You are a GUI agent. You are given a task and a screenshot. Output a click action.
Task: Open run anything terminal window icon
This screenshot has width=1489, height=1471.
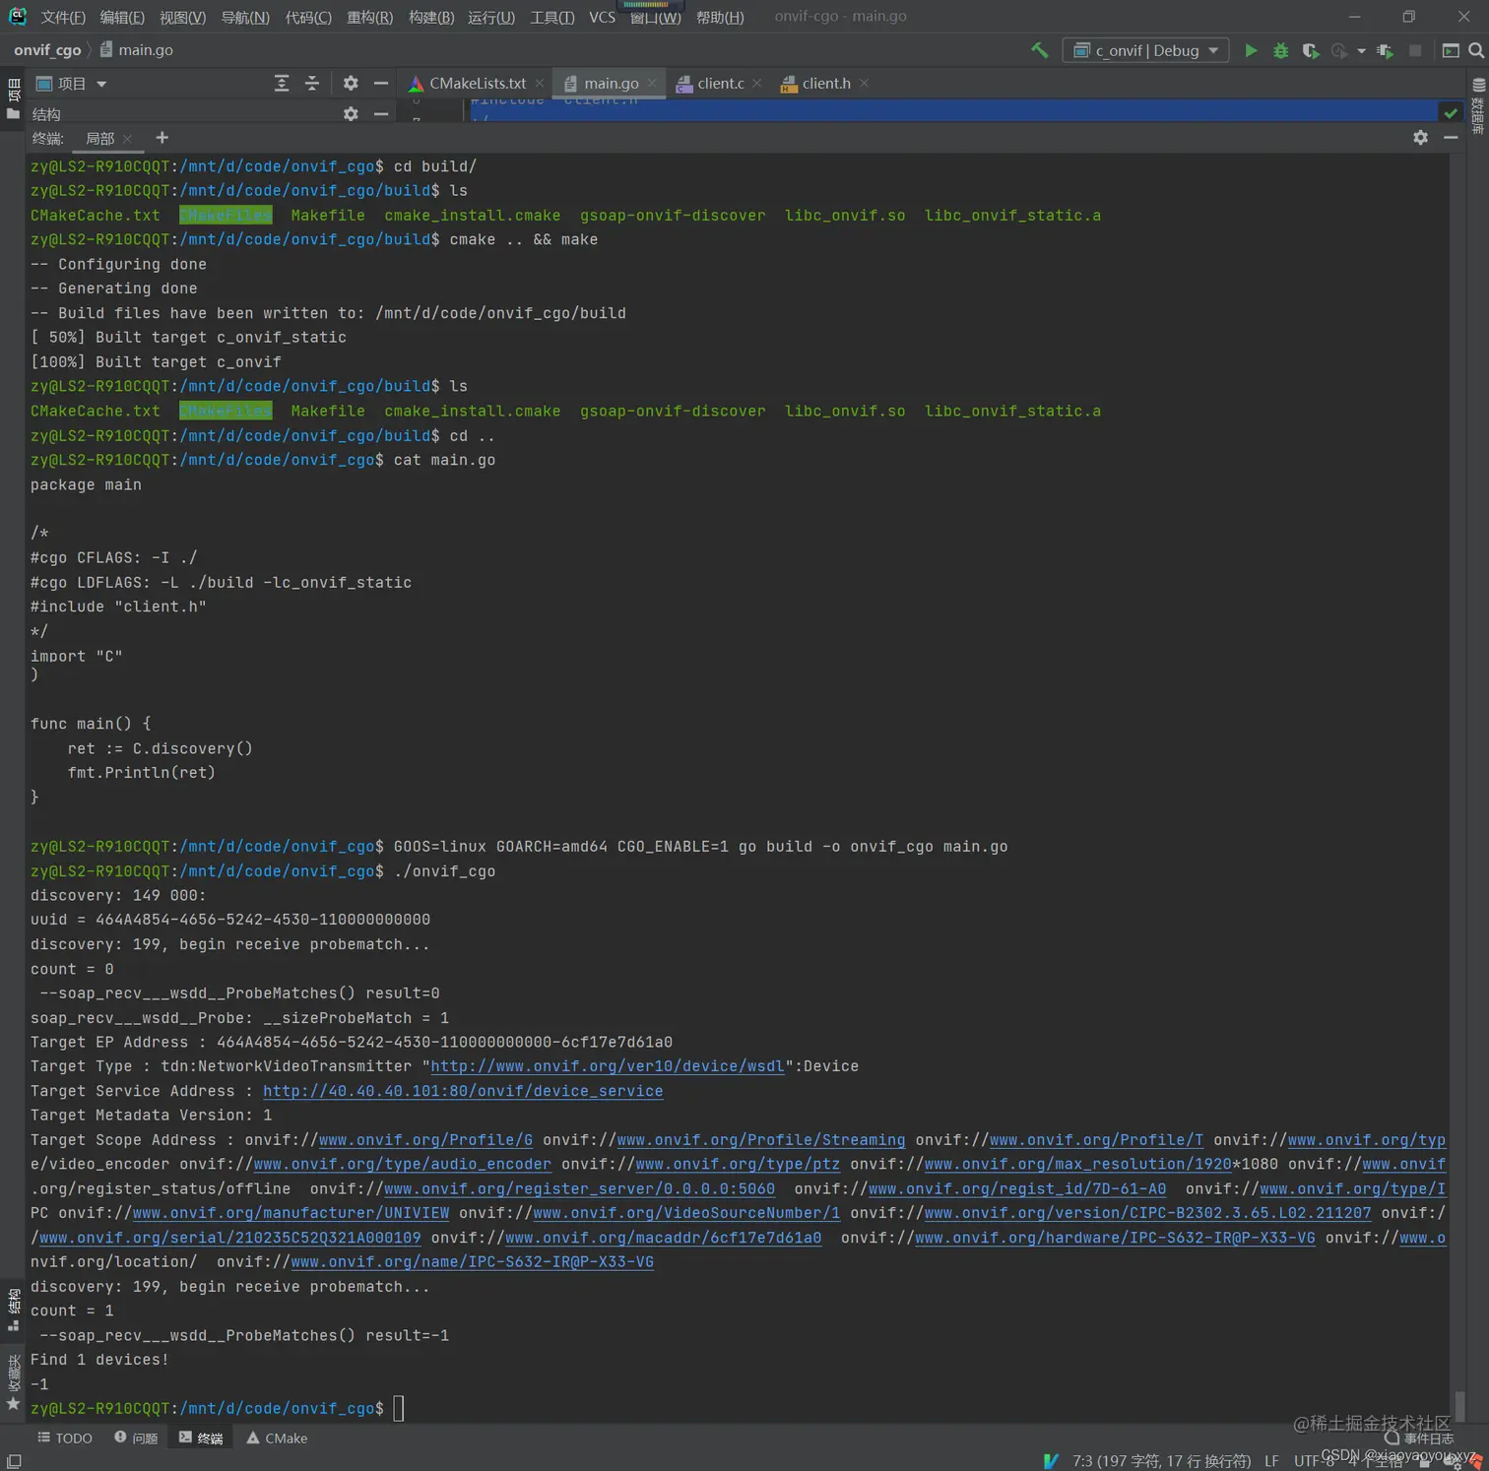tap(1451, 50)
